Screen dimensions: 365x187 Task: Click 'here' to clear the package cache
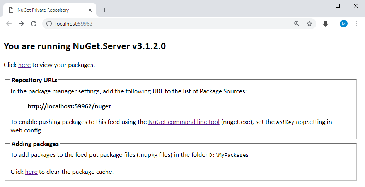click(31, 172)
